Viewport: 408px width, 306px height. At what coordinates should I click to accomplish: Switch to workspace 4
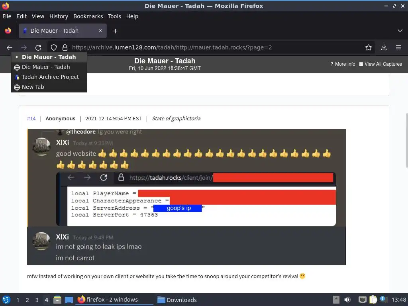coord(46,300)
